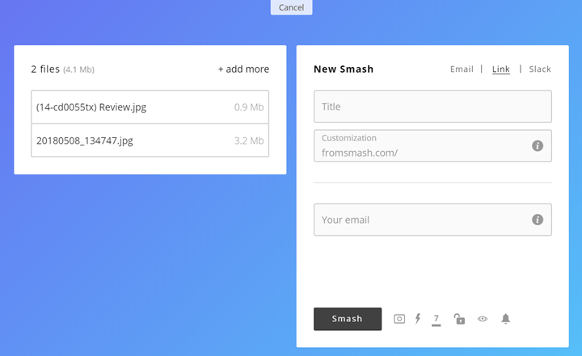The image size is (582, 356).
Task: Click the 3.2 Mb file size text
Action: point(249,140)
